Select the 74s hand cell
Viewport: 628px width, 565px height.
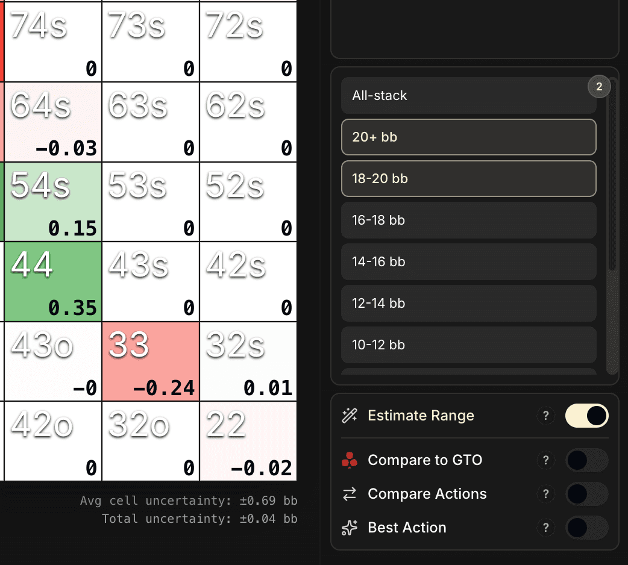coord(53,42)
